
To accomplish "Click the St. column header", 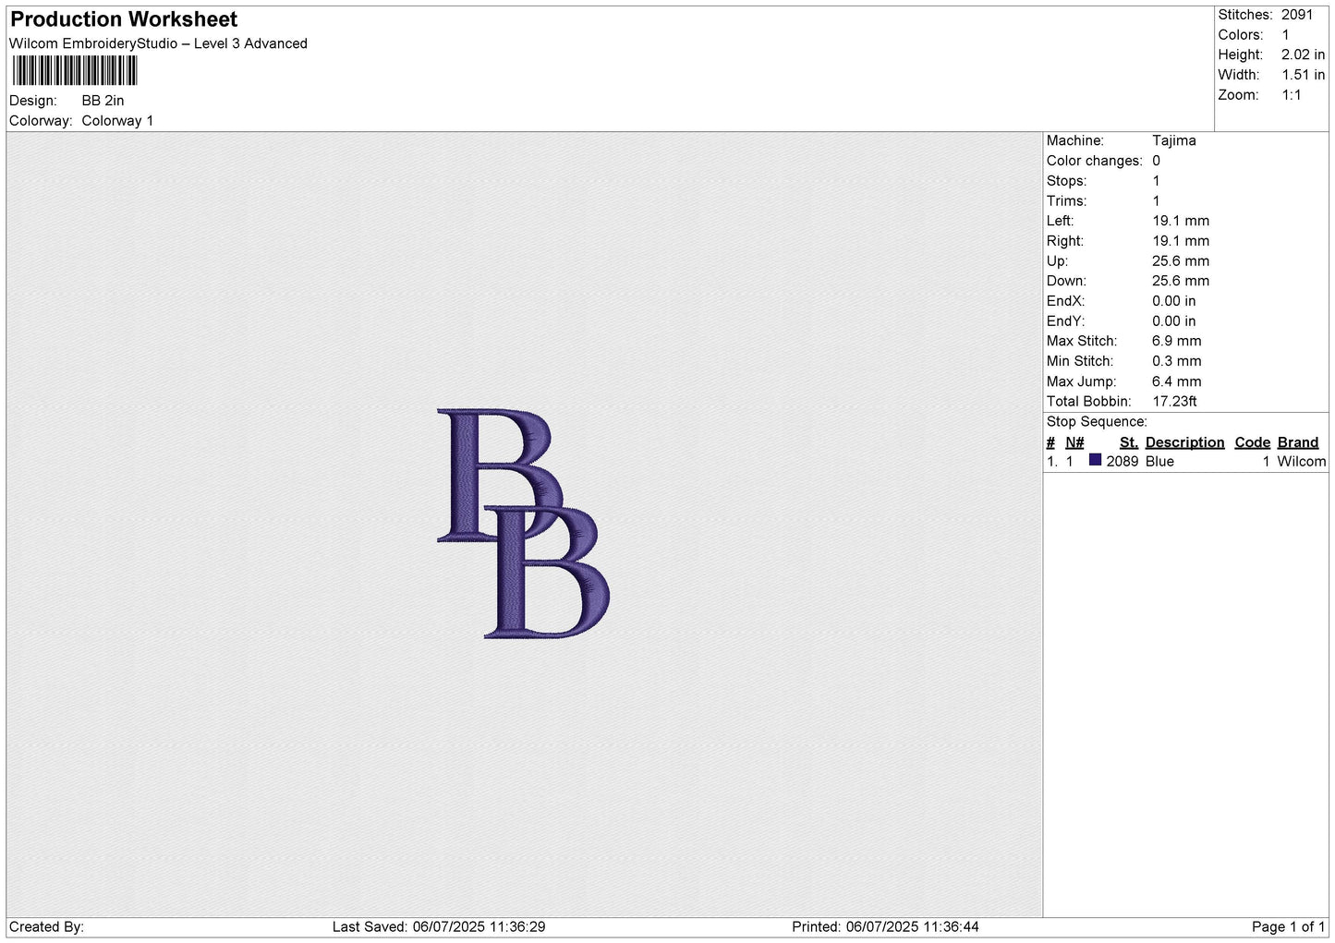I will click(x=1128, y=442).
